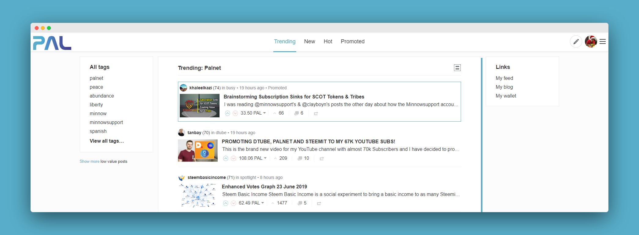
Task: Expand the 62.49 PAL payout dropdown
Action: [x=251, y=203]
